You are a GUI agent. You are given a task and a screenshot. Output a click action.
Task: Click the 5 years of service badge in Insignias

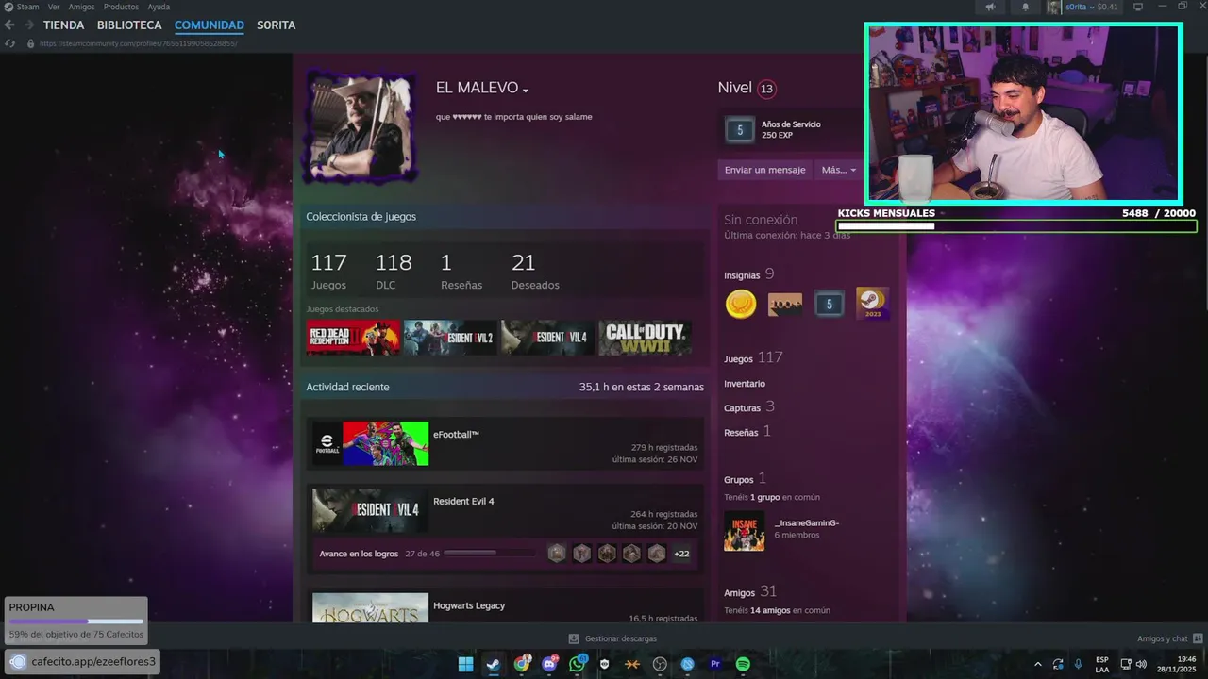pyautogui.click(x=829, y=304)
